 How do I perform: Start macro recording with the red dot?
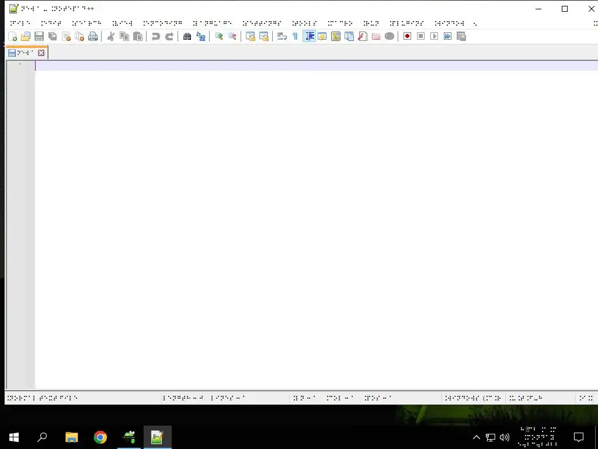tap(407, 36)
